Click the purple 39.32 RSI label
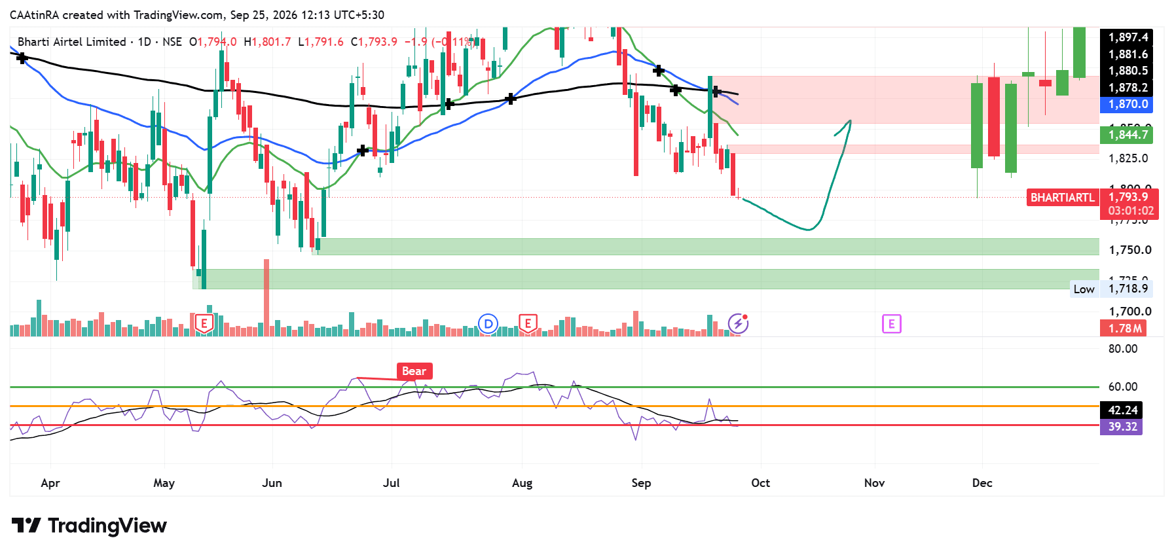The height and width of the screenshot is (555, 1174). tap(1121, 427)
